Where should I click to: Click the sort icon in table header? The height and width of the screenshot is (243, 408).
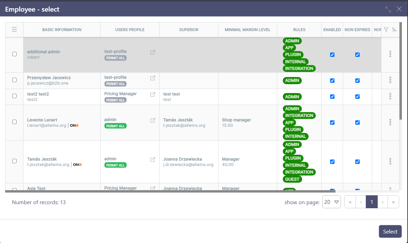click(394, 30)
